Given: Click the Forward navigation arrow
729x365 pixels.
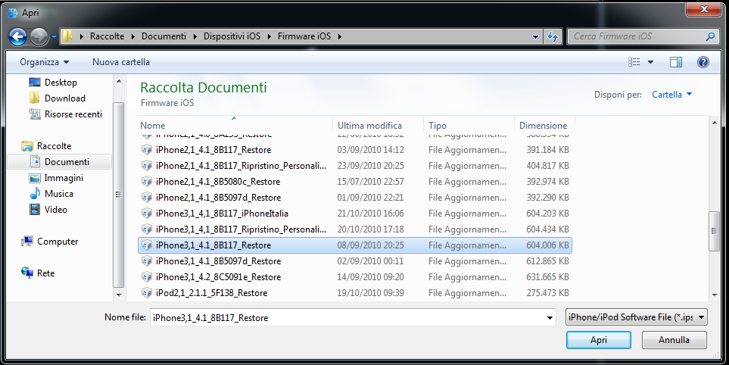Looking at the screenshot, I should click(x=39, y=36).
